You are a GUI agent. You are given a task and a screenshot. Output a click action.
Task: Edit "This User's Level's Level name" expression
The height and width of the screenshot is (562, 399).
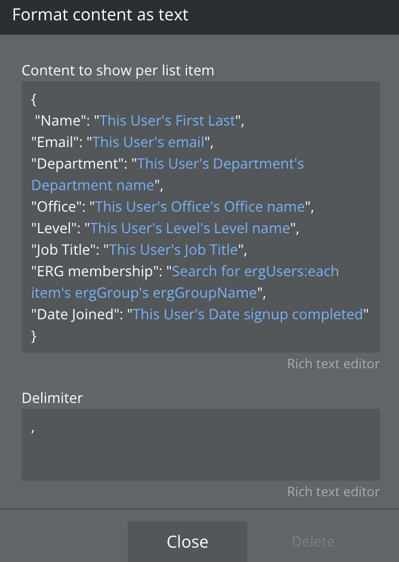[x=190, y=228]
